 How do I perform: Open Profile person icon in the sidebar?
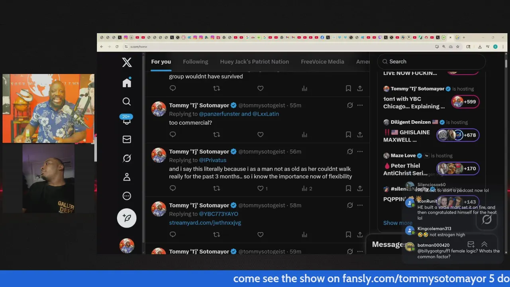coord(127,177)
